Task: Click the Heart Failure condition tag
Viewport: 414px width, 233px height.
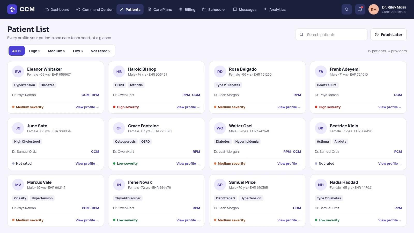Action: (327, 85)
